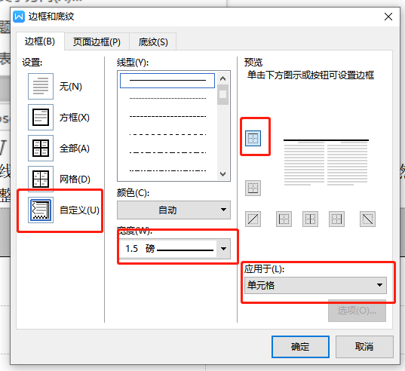Screen dimensions: 405x371
Task: Choose the 方框(X) box border setting
Action: tap(41, 117)
